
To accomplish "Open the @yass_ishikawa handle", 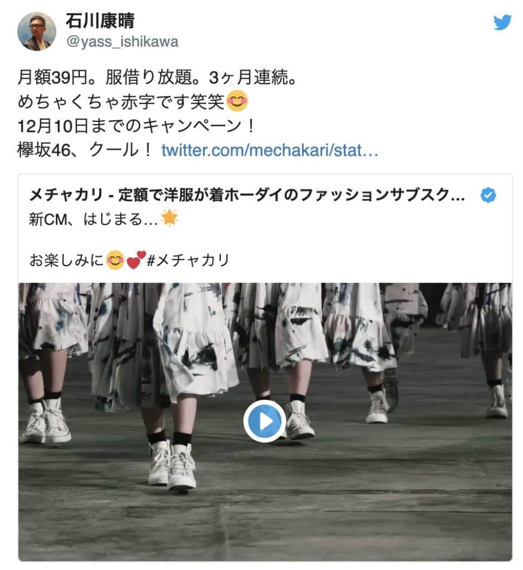I will click(122, 42).
